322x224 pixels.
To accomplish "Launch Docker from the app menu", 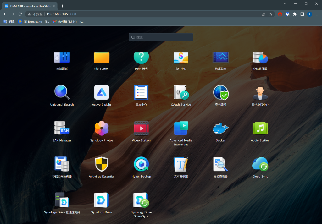I will 220,128.
